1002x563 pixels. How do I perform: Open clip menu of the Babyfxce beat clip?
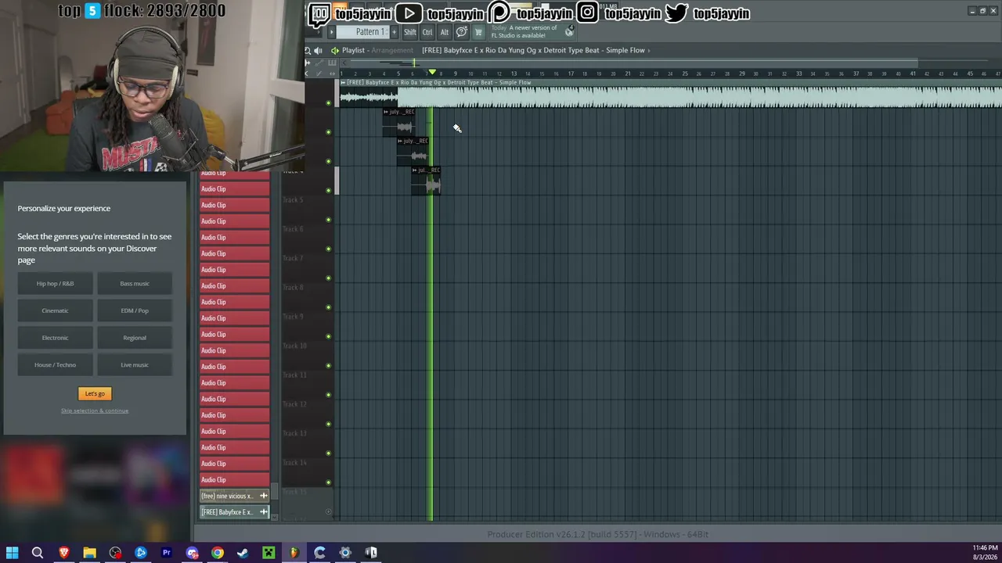[343, 82]
